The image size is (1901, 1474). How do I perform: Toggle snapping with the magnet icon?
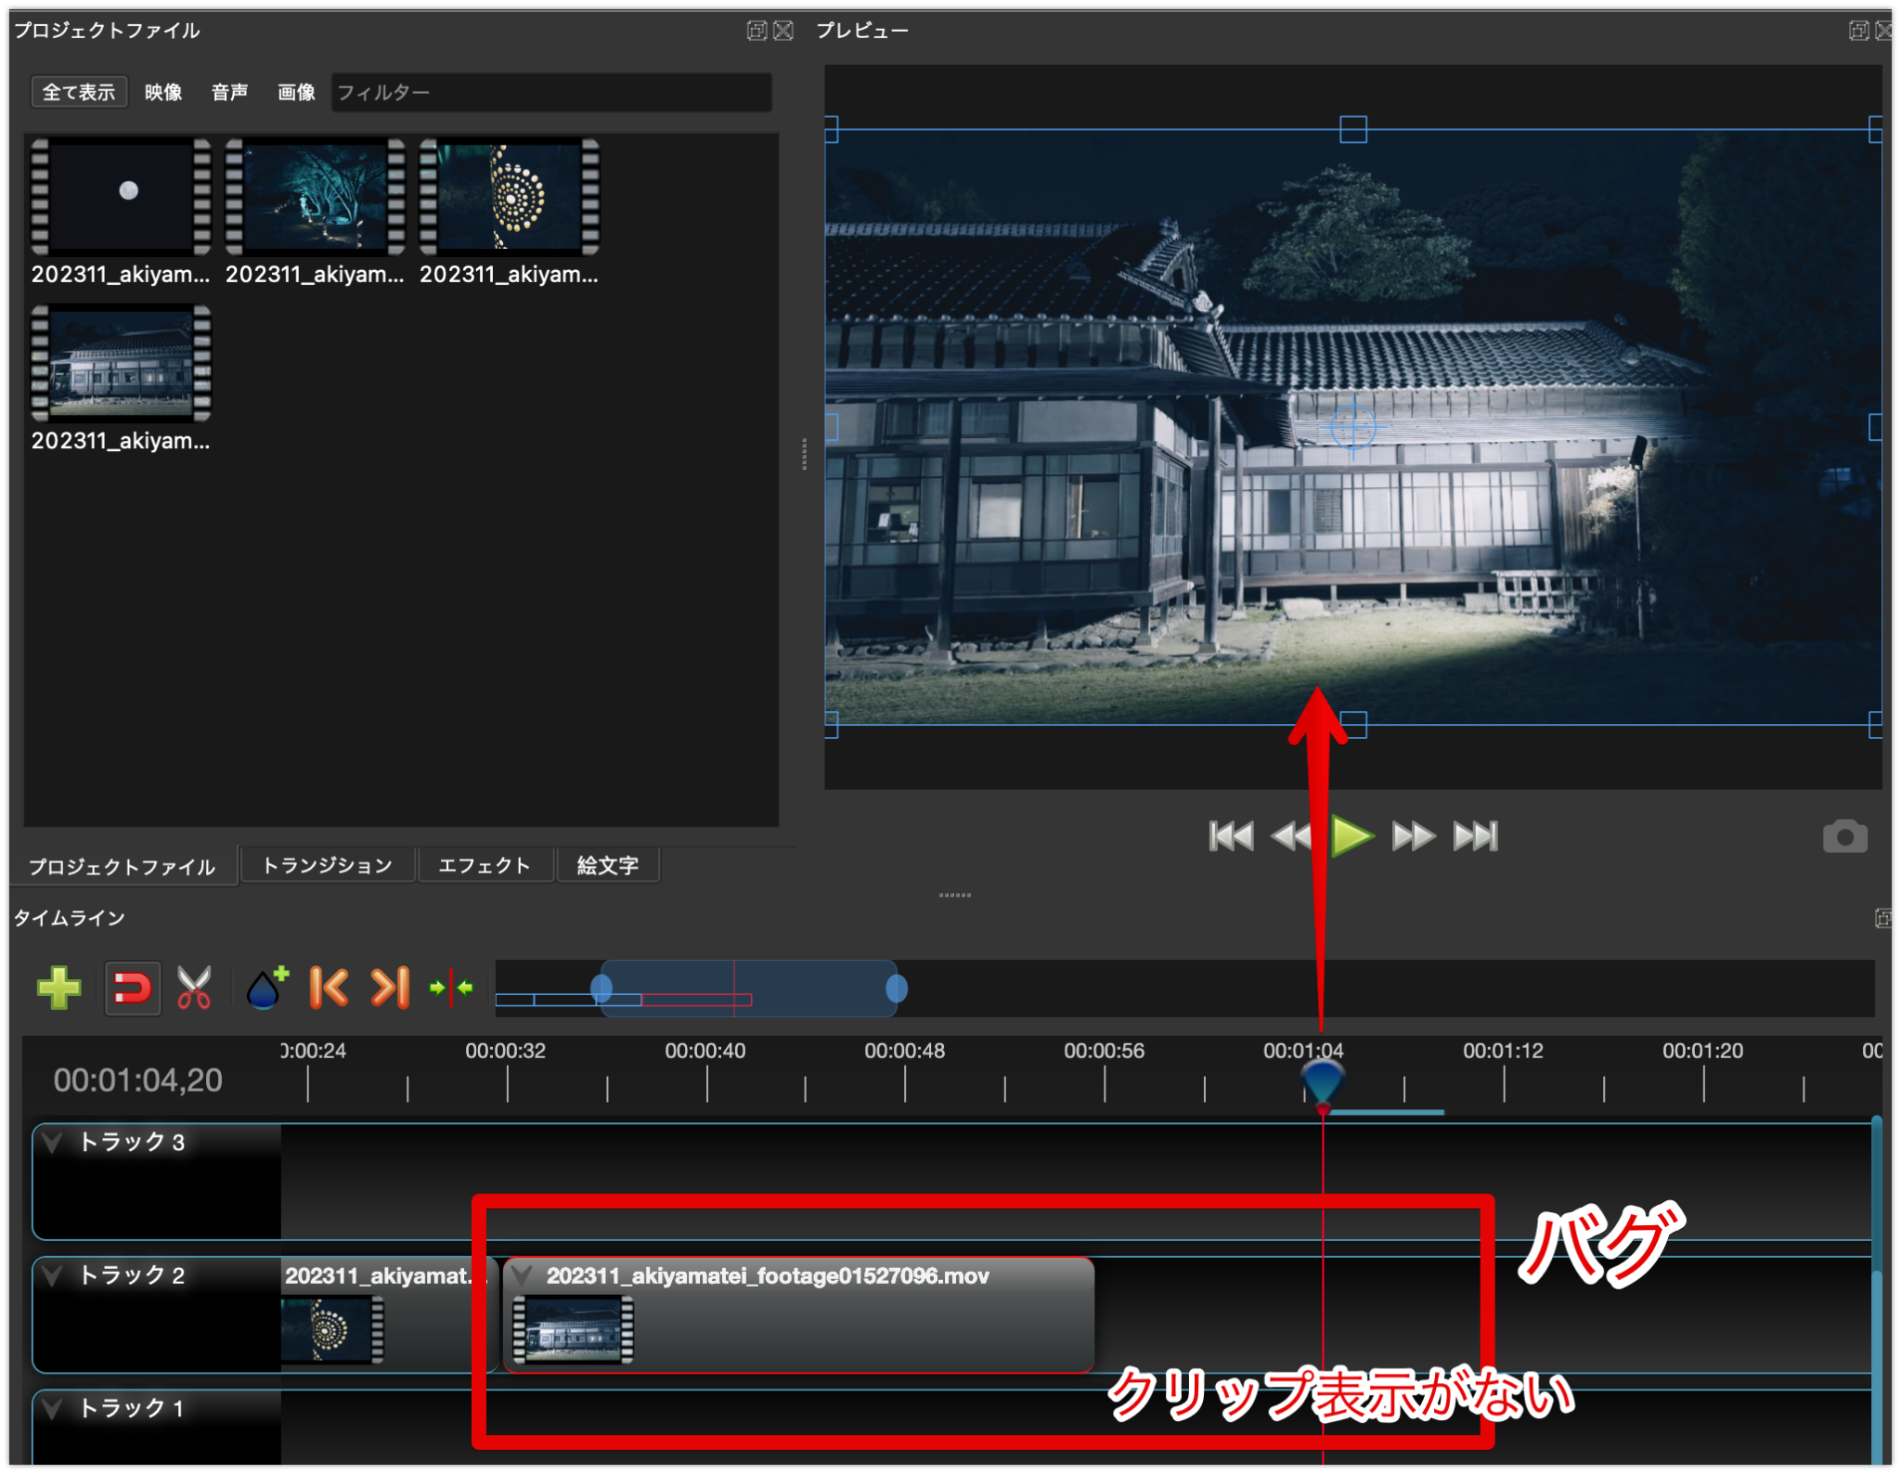132,988
